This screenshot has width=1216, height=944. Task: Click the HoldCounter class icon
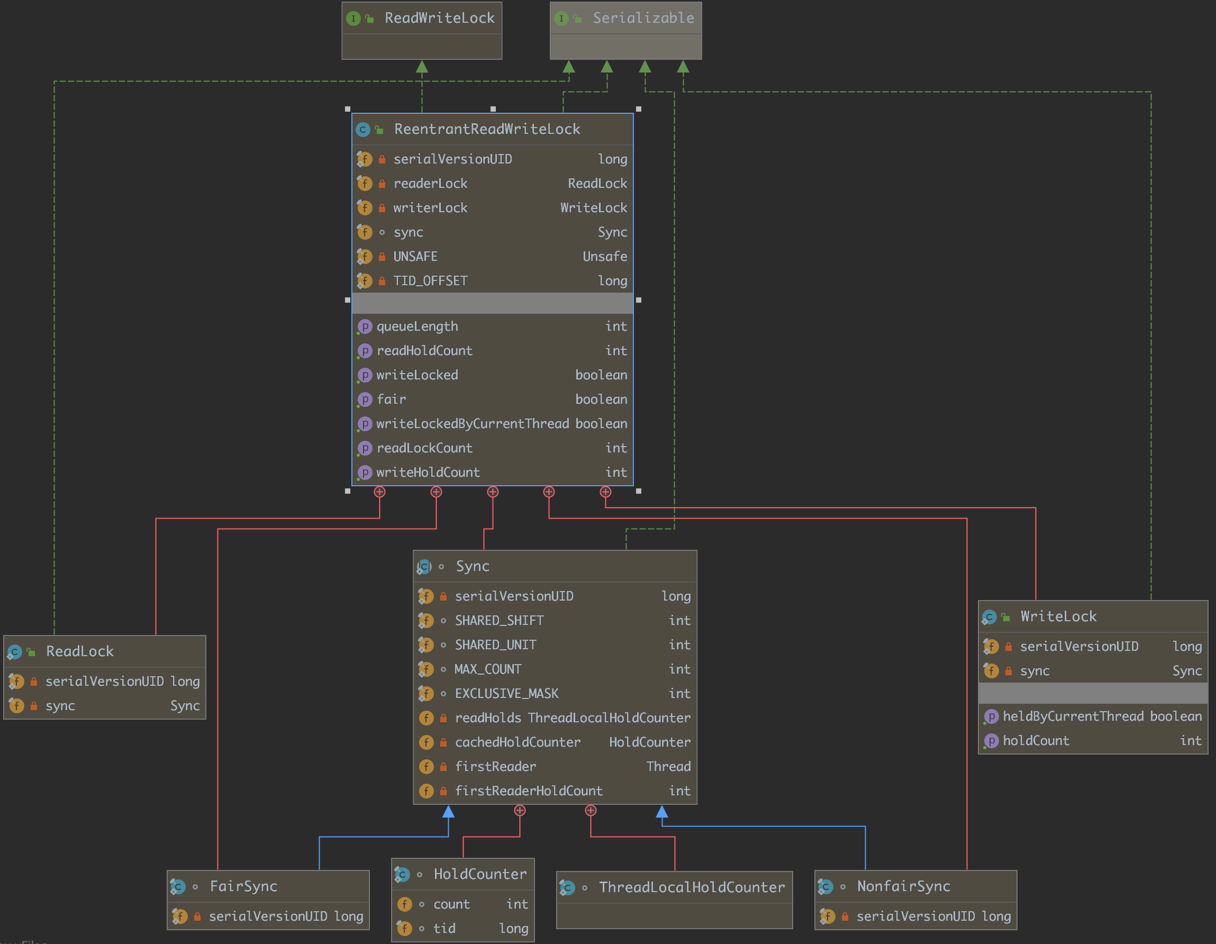click(402, 875)
